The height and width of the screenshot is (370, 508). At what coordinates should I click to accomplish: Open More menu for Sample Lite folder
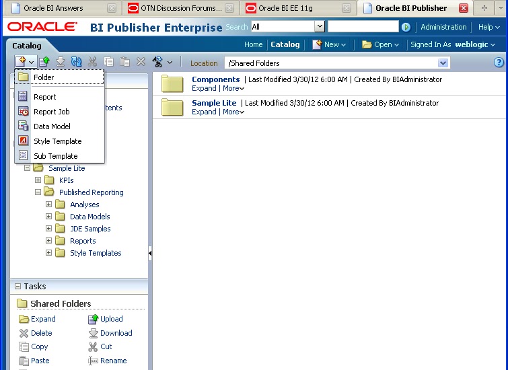233,112
